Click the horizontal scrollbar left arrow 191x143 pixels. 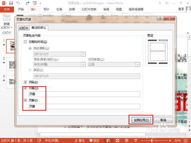tap(38, 134)
